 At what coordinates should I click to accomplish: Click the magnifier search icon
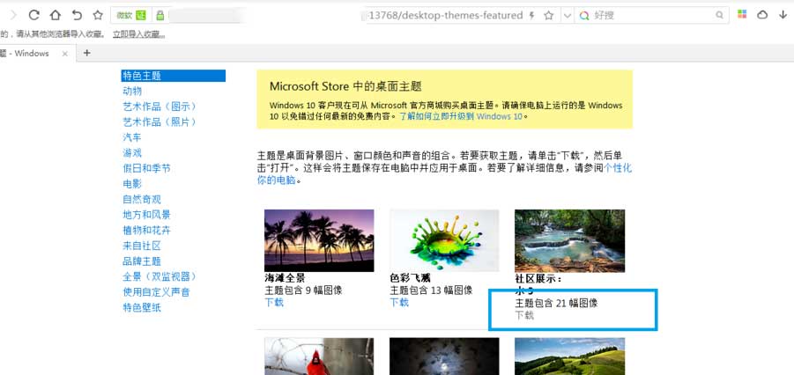(x=720, y=16)
